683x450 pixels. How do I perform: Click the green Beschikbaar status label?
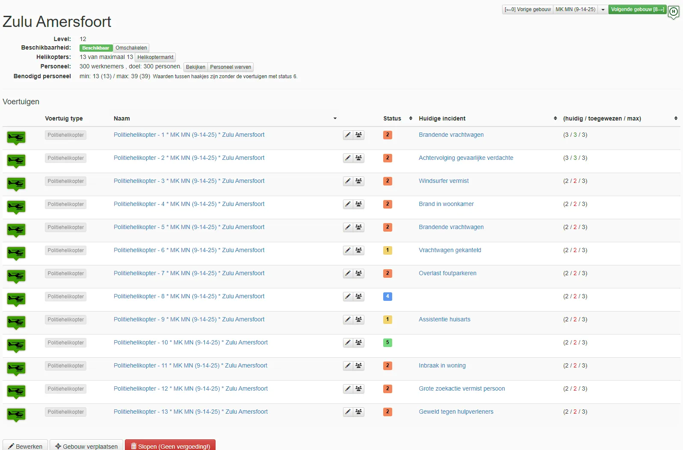[96, 48]
